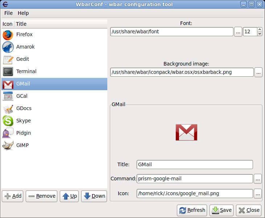265x218 pixels.
Task: Select the Amarok wolf icon
Action: tap(8, 47)
